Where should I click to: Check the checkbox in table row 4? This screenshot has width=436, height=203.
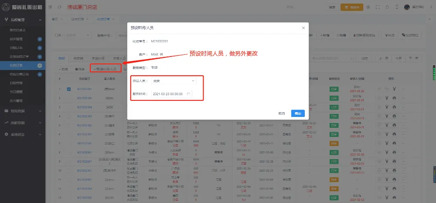pyautogui.click(x=69, y=116)
